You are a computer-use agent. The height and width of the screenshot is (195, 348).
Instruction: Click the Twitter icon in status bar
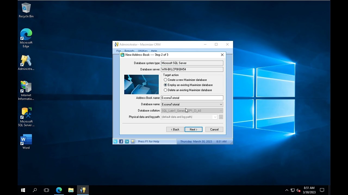[x=116, y=141]
